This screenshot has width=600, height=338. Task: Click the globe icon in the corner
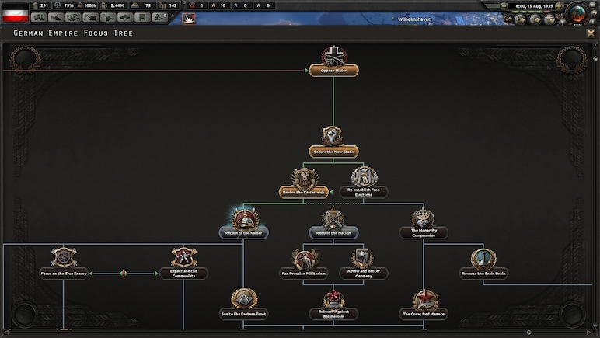pos(577,13)
